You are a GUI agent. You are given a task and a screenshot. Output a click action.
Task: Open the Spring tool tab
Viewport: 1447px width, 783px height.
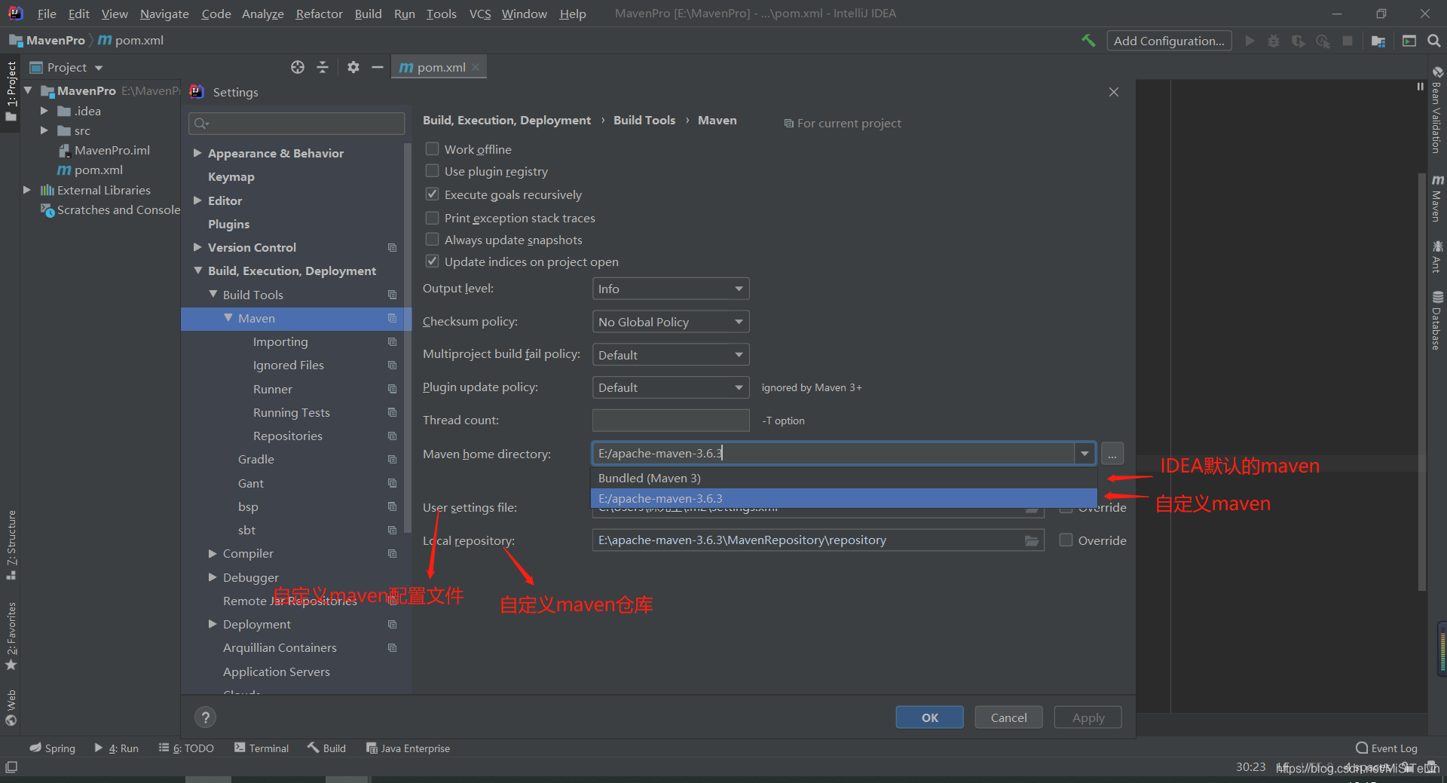[53, 748]
